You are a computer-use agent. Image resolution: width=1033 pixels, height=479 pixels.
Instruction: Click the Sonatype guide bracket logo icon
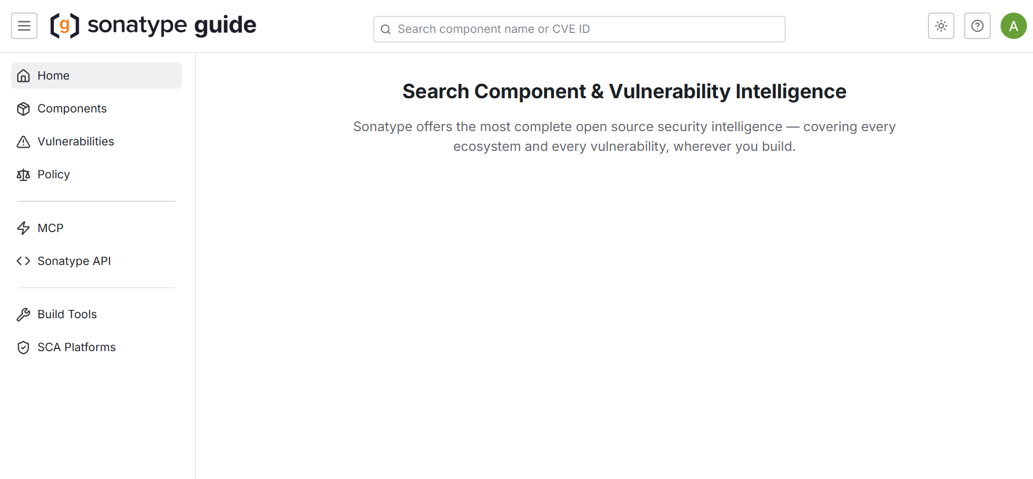(x=64, y=26)
